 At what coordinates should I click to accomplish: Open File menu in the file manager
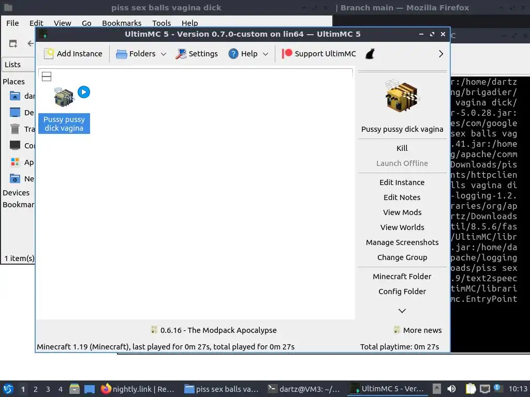pyautogui.click(x=12, y=23)
